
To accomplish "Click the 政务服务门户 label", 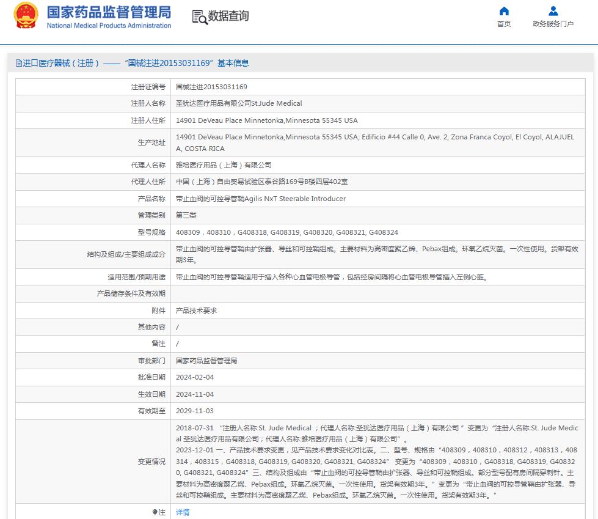I will coord(553,25).
